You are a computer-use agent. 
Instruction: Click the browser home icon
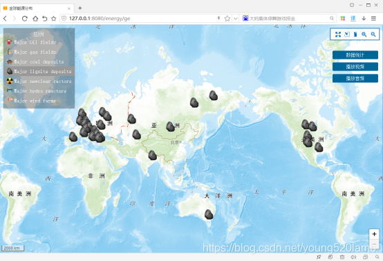[35, 19]
